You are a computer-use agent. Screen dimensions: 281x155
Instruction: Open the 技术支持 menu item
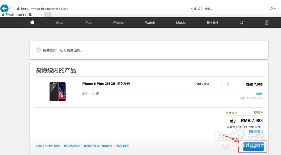pos(212,23)
